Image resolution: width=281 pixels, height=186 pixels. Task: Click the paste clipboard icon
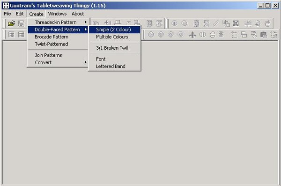pyautogui.click(x=264, y=35)
